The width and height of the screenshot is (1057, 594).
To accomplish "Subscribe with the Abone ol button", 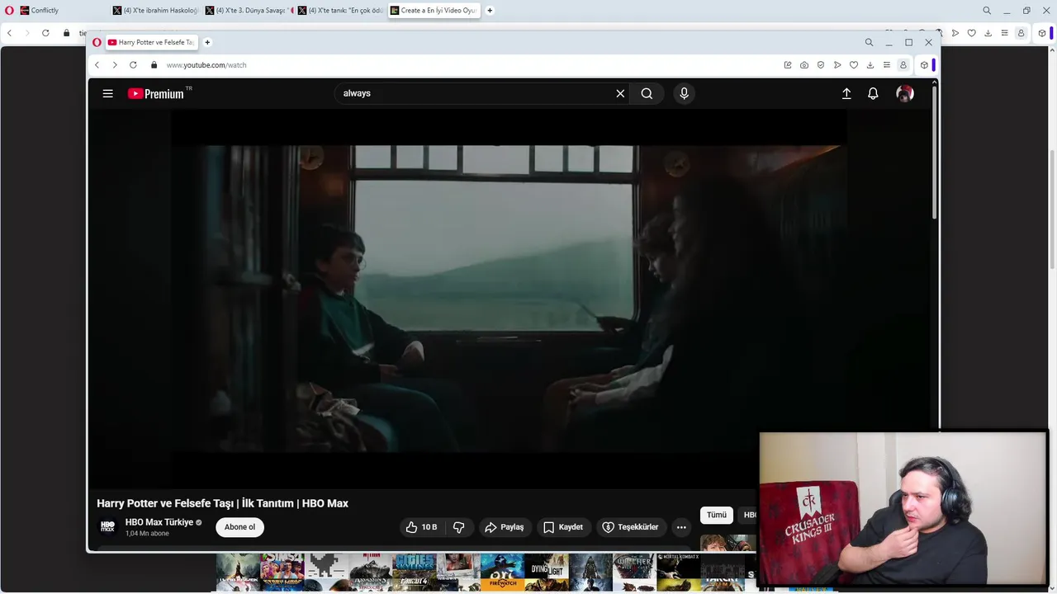I will [x=239, y=527].
